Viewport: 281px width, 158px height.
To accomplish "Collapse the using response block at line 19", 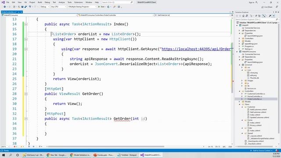I will coord(26,49).
